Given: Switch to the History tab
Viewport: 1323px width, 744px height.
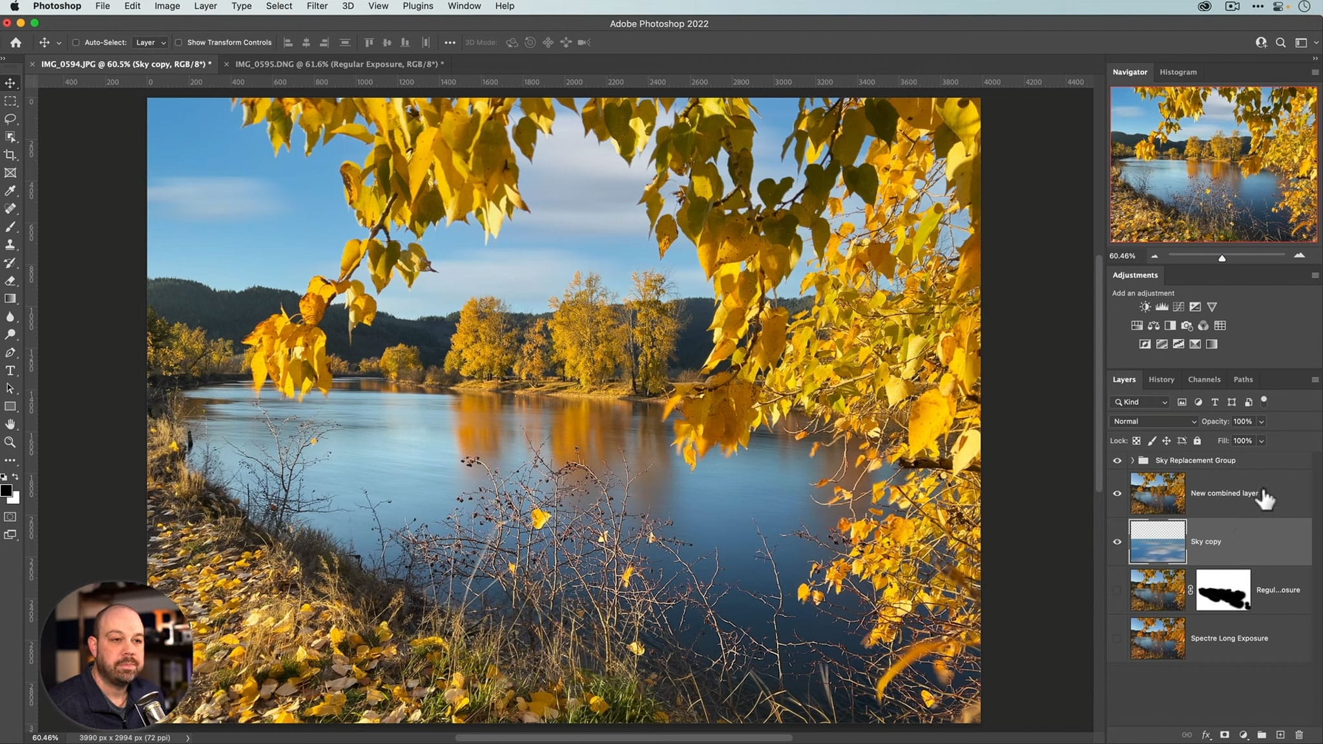Looking at the screenshot, I should [x=1162, y=379].
